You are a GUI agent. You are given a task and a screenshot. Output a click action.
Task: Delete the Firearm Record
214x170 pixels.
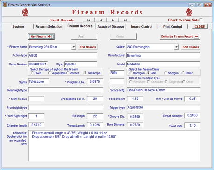180,36
